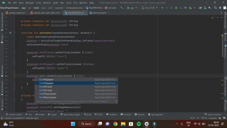227x128 pixels.
Task: Click the SDK Manager icon in the toolbar
Action: 210,8
